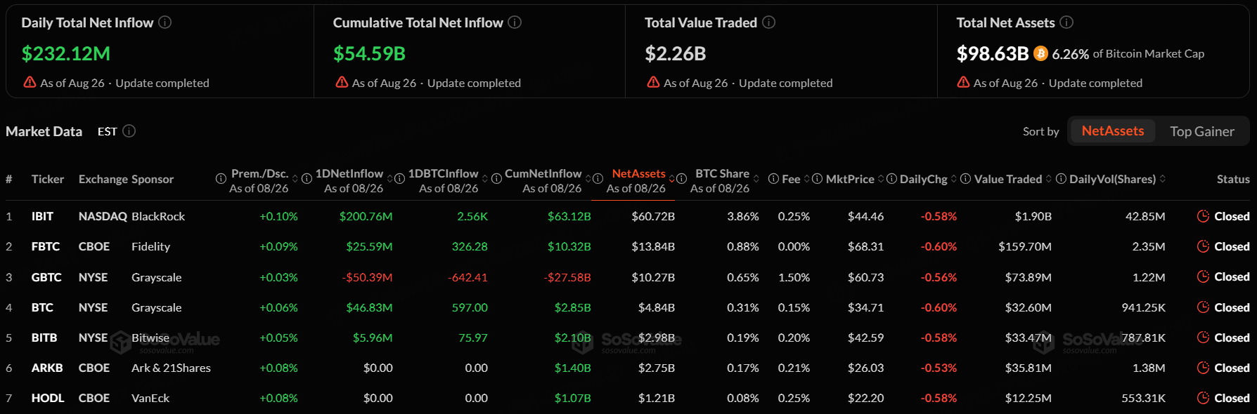Image resolution: width=1257 pixels, height=414 pixels.
Task: Select the NetAssets sort option
Action: 1112,131
